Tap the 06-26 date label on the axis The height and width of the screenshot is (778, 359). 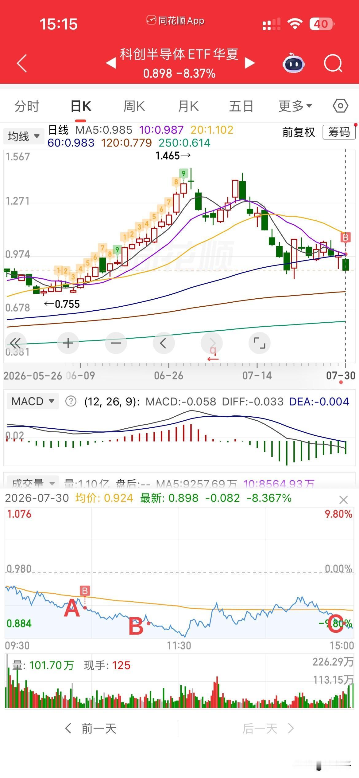click(x=168, y=375)
